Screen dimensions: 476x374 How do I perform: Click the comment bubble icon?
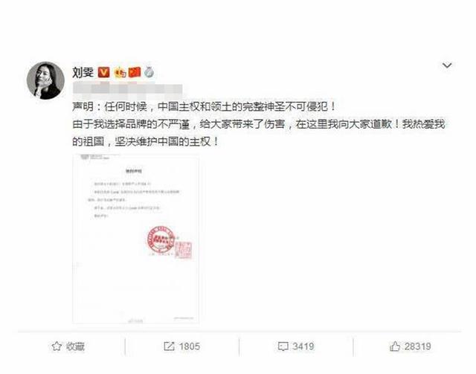click(283, 346)
